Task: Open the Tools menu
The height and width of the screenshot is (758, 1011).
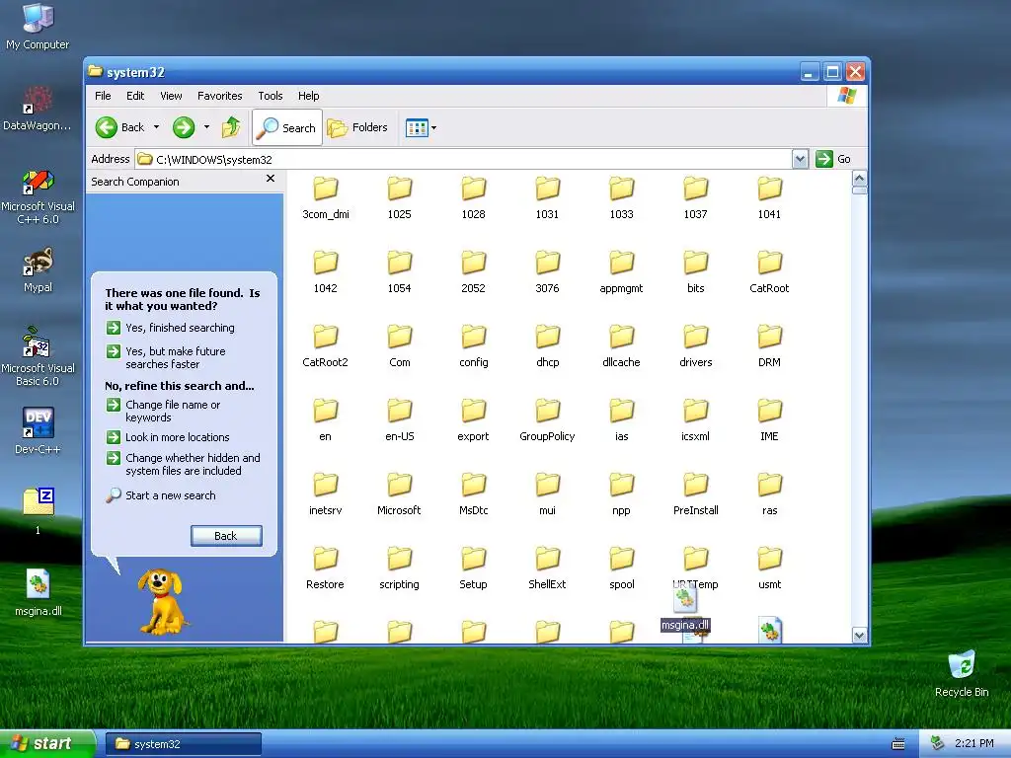Action: [x=271, y=96]
